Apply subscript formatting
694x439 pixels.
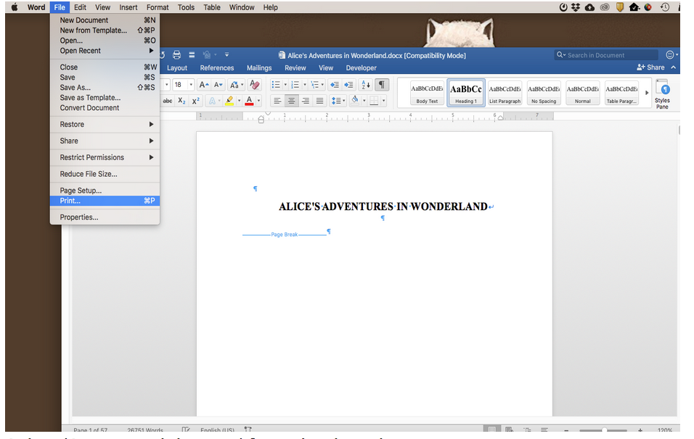[x=182, y=101]
